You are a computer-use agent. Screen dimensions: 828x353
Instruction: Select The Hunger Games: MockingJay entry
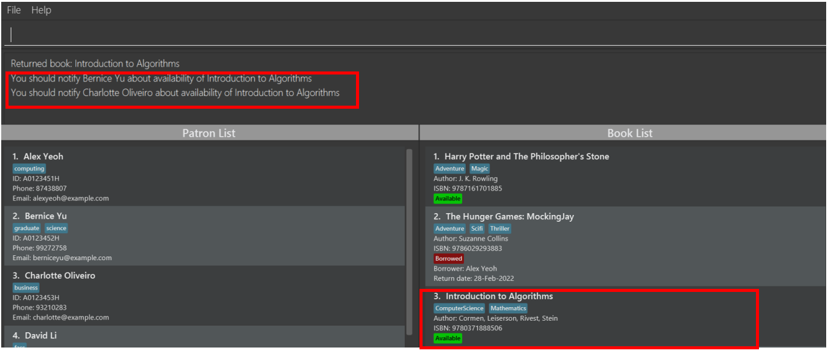(x=625, y=246)
